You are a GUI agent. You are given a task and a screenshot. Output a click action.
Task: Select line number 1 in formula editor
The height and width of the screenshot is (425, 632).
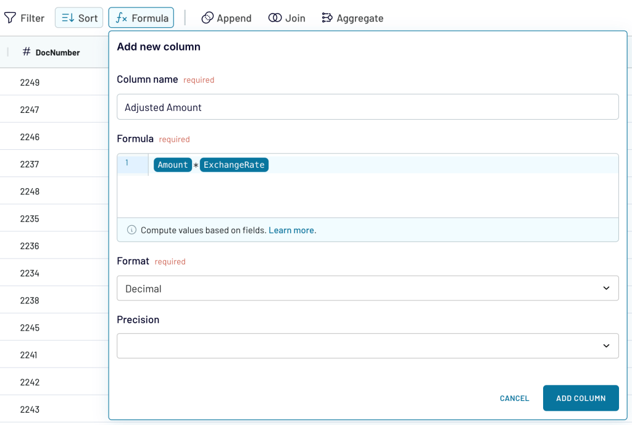(127, 163)
